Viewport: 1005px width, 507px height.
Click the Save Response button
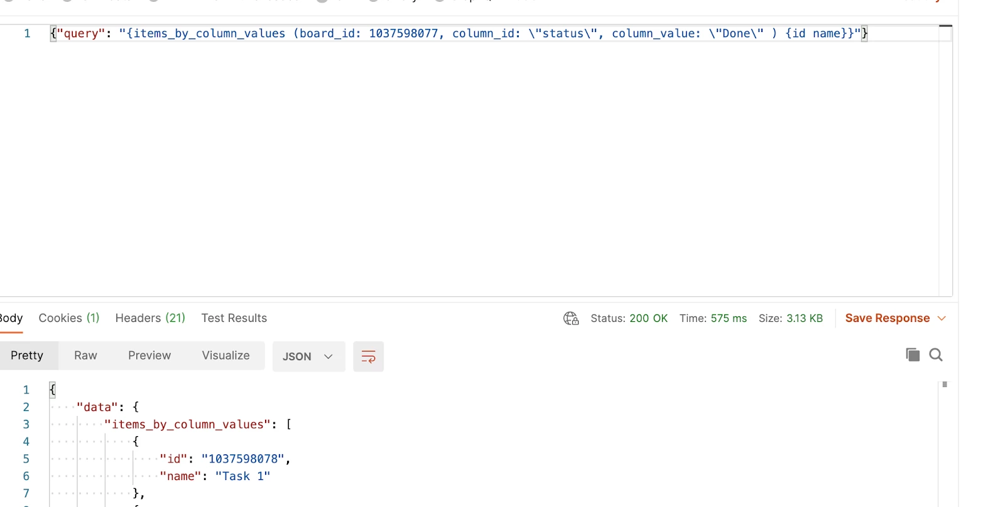coord(887,318)
